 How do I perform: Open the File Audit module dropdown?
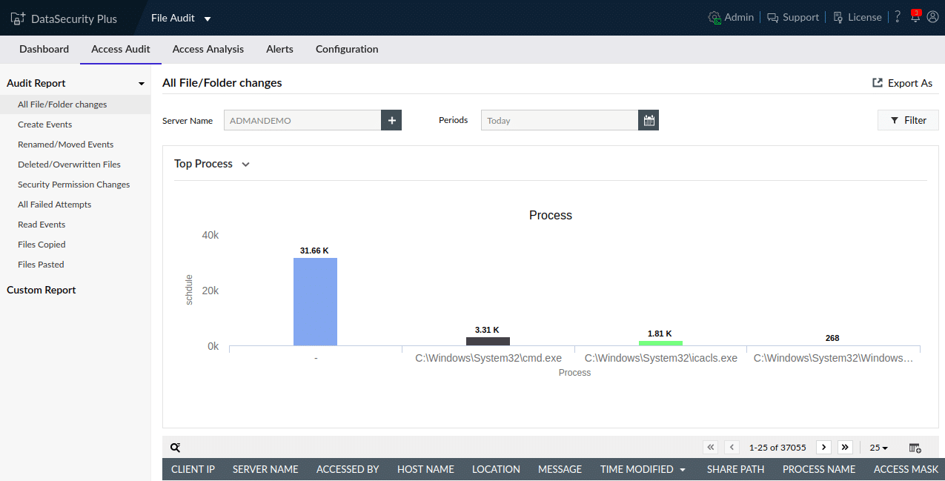click(x=181, y=18)
